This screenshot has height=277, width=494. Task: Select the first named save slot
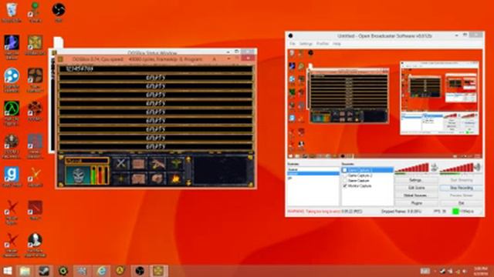156,68
